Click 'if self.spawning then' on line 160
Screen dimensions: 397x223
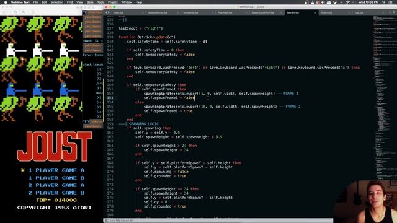[149, 128]
